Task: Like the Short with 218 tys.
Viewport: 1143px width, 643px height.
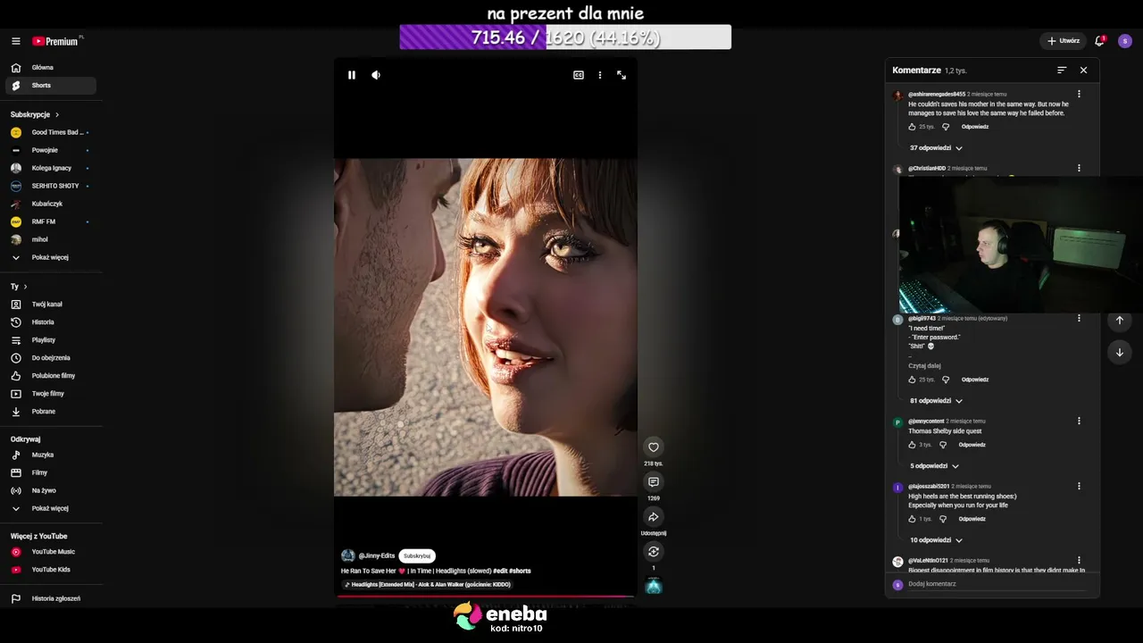Action: pos(654,447)
